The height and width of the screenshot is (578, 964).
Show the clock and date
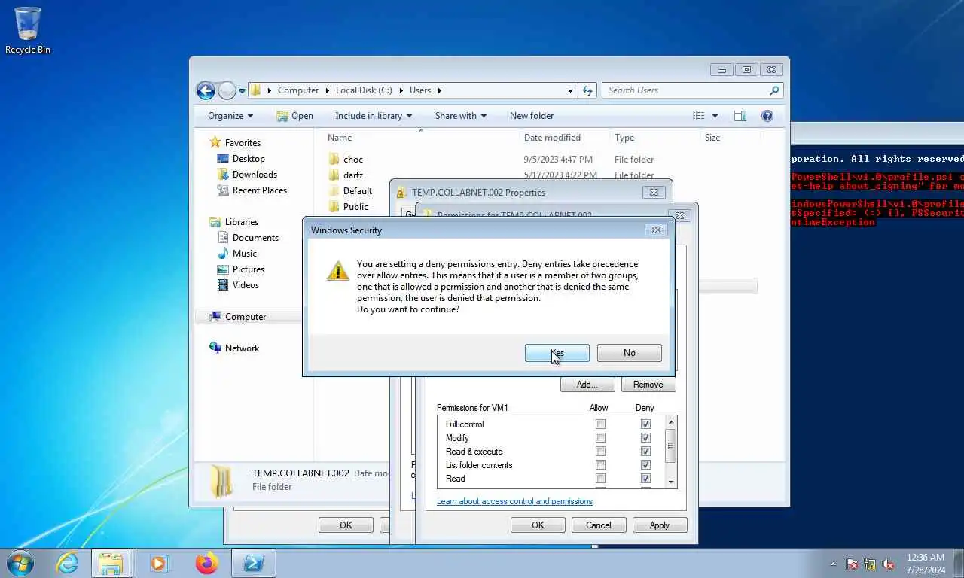coord(926,564)
